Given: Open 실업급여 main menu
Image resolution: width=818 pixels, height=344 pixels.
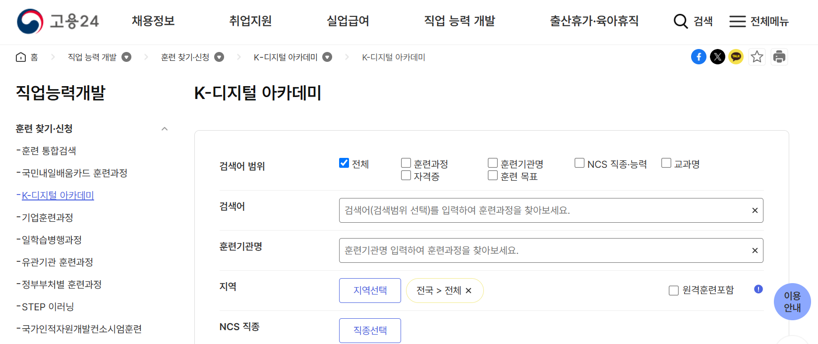Looking at the screenshot, I should [348, 21].
